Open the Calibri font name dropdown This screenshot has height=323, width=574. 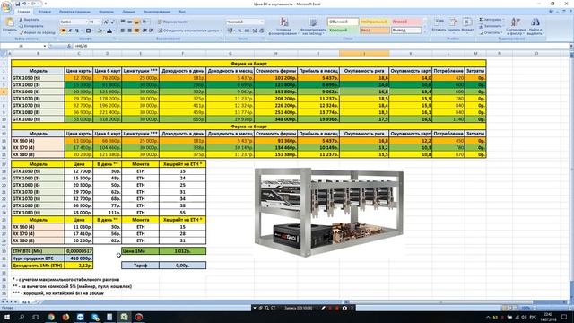click(x=86, y=22)
